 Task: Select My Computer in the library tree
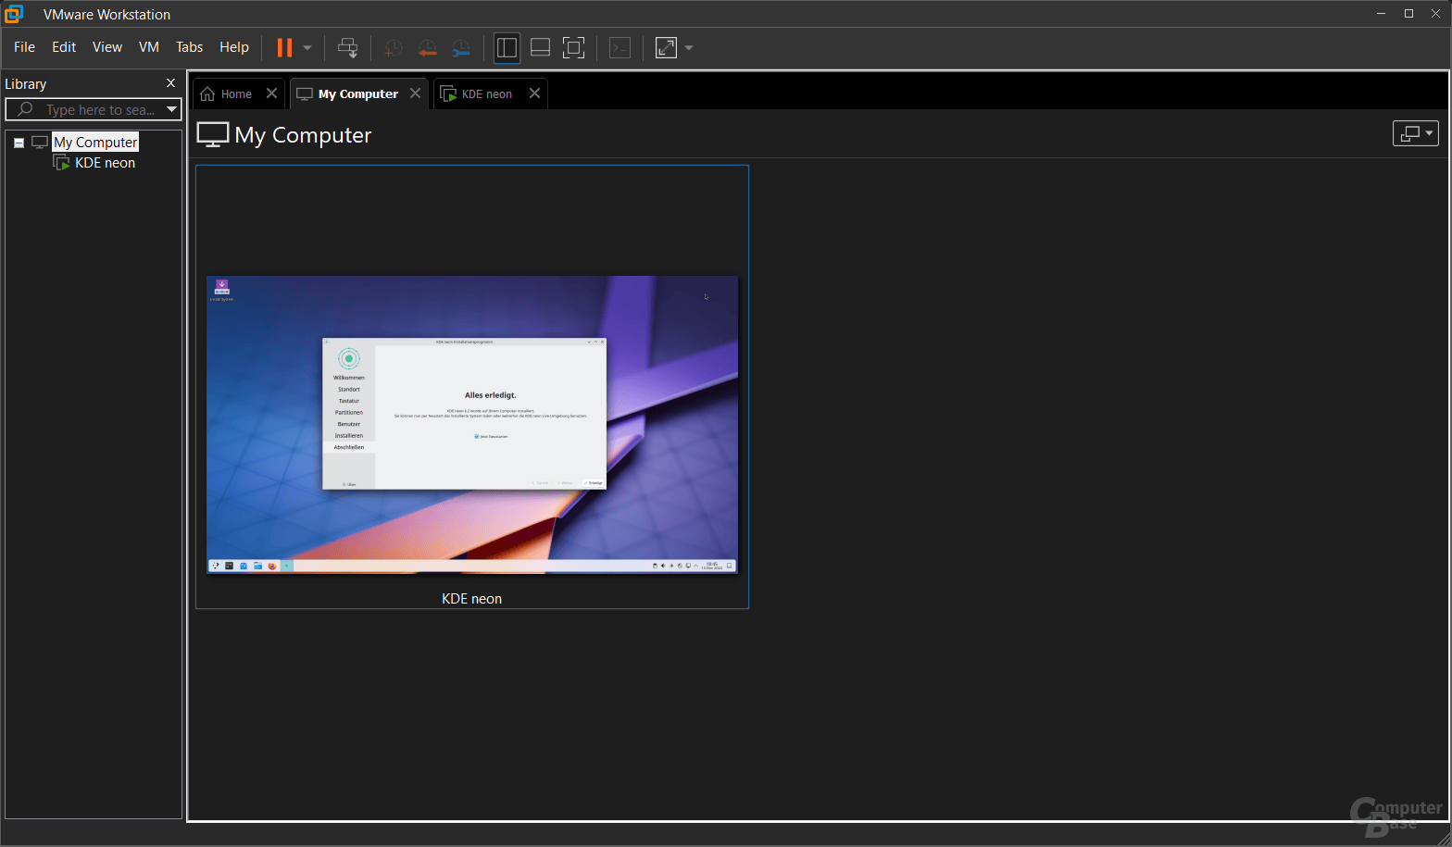[x=95, y=142]
